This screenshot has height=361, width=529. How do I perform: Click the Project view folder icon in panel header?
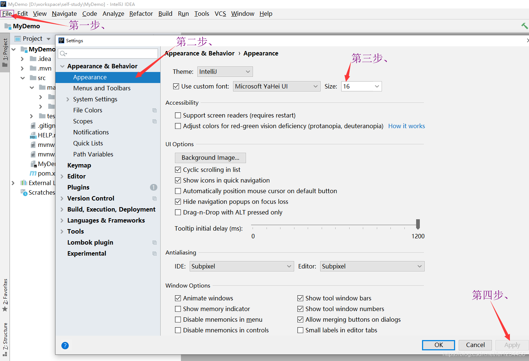pos(17,39)
